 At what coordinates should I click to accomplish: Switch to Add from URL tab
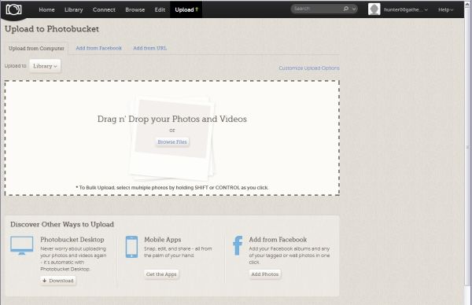(150, 48)
